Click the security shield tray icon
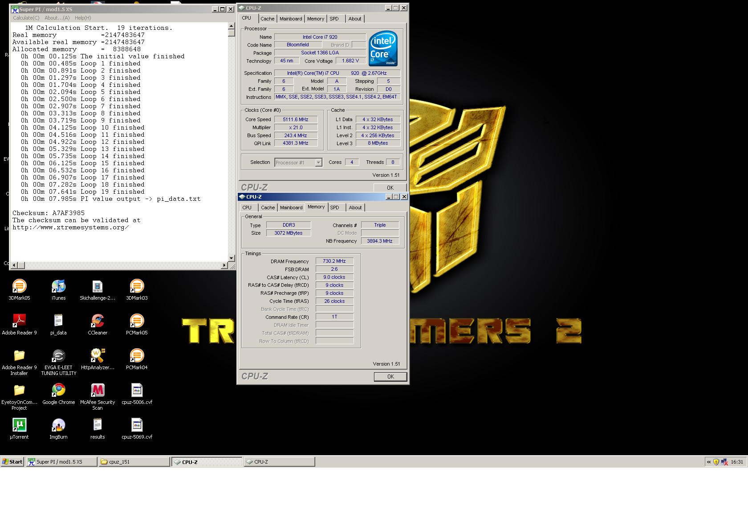The width and height of the screenshot is (748, 513). point(716,462)
